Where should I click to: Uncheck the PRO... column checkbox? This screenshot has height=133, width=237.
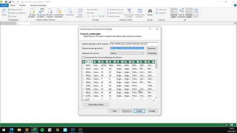133,62
